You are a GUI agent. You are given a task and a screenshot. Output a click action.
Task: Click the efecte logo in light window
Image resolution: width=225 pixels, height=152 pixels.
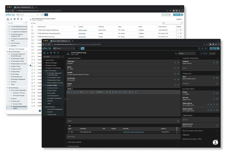tap(10, 15)
